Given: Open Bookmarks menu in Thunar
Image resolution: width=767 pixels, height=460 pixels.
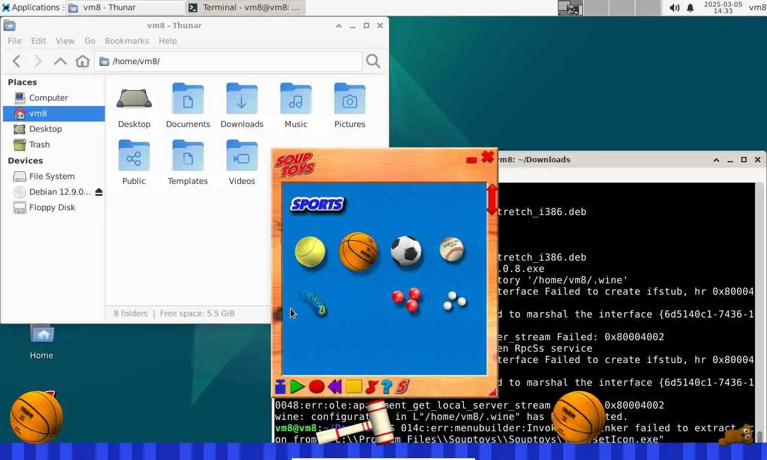Looking at the screenshot, I should coord(126,41).
